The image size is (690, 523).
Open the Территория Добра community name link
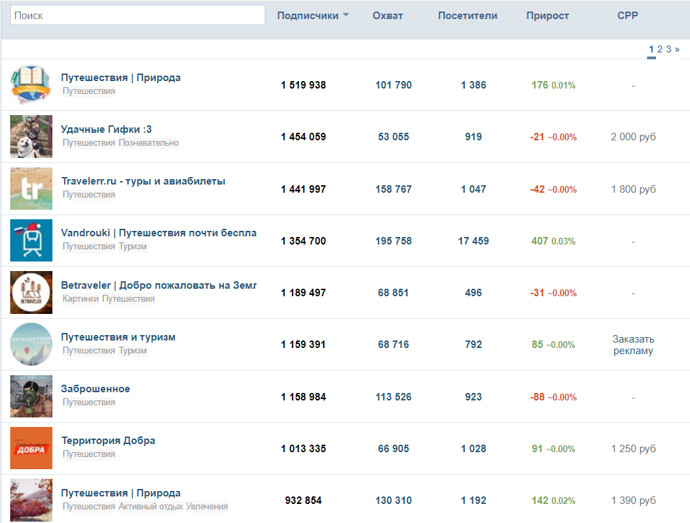click(x=108, y=441)
